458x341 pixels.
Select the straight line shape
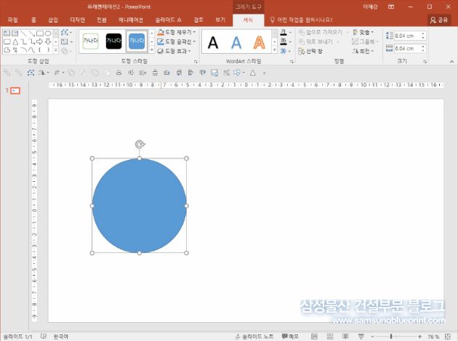pyautogui.click(x=23, y=33)
